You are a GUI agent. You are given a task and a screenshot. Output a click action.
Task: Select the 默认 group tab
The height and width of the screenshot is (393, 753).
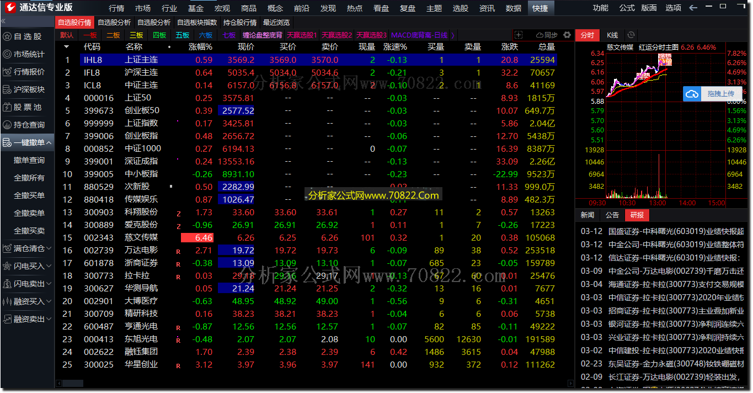coord(66,35)
